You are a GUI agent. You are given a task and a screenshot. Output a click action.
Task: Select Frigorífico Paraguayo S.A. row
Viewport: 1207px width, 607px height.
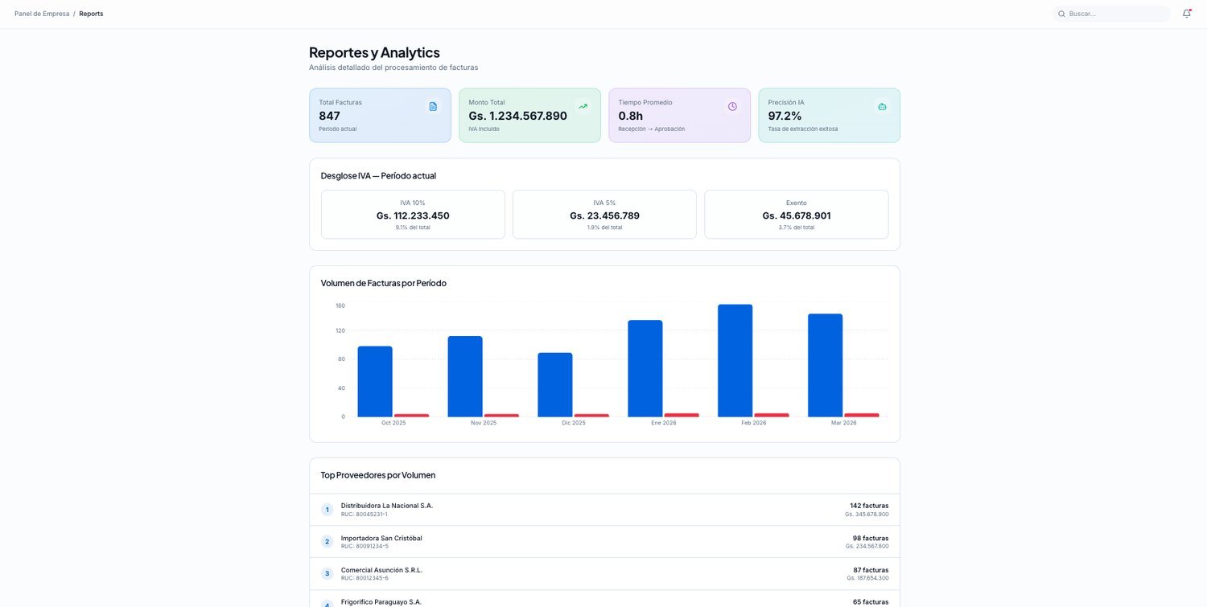point(604,599)
